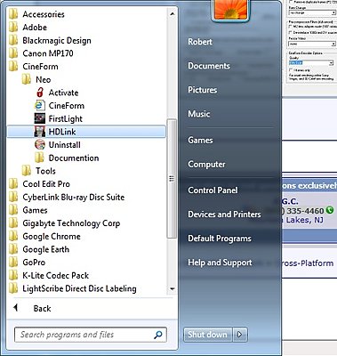Open Robert's user folder
The image size is (337, 356).
200,42
